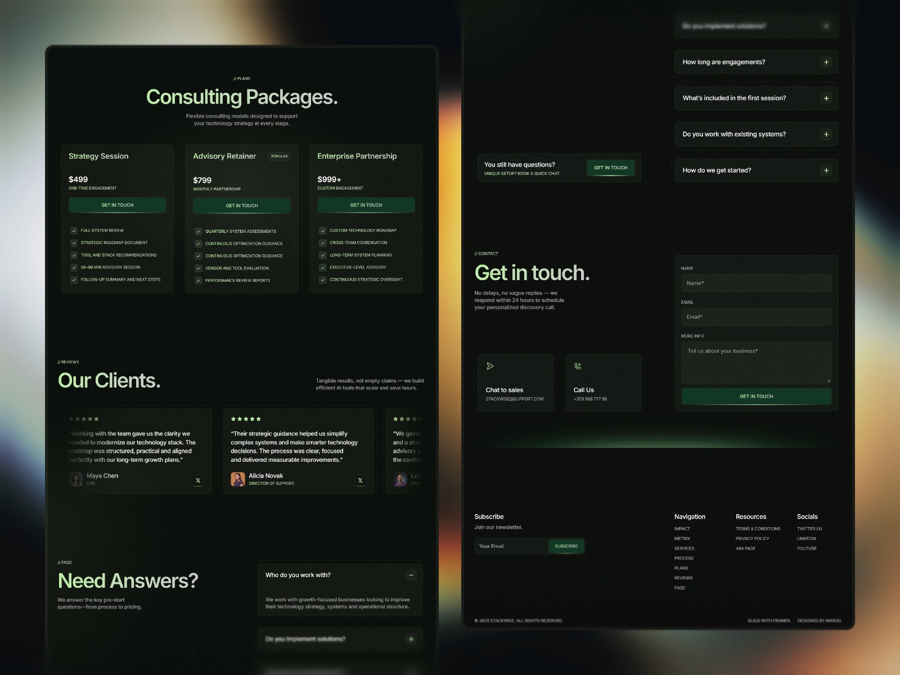
Task: Open Services in footer navigation
Action: coord(685,548)
